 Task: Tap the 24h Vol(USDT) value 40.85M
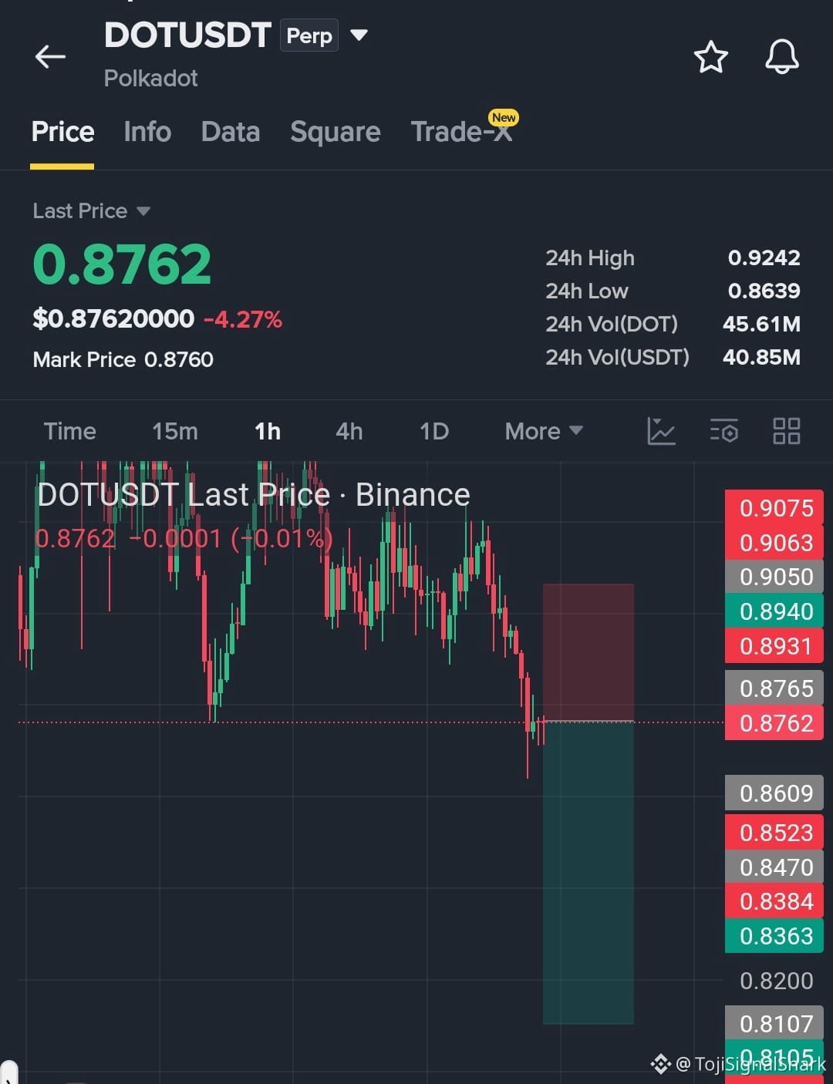[761, 357]
